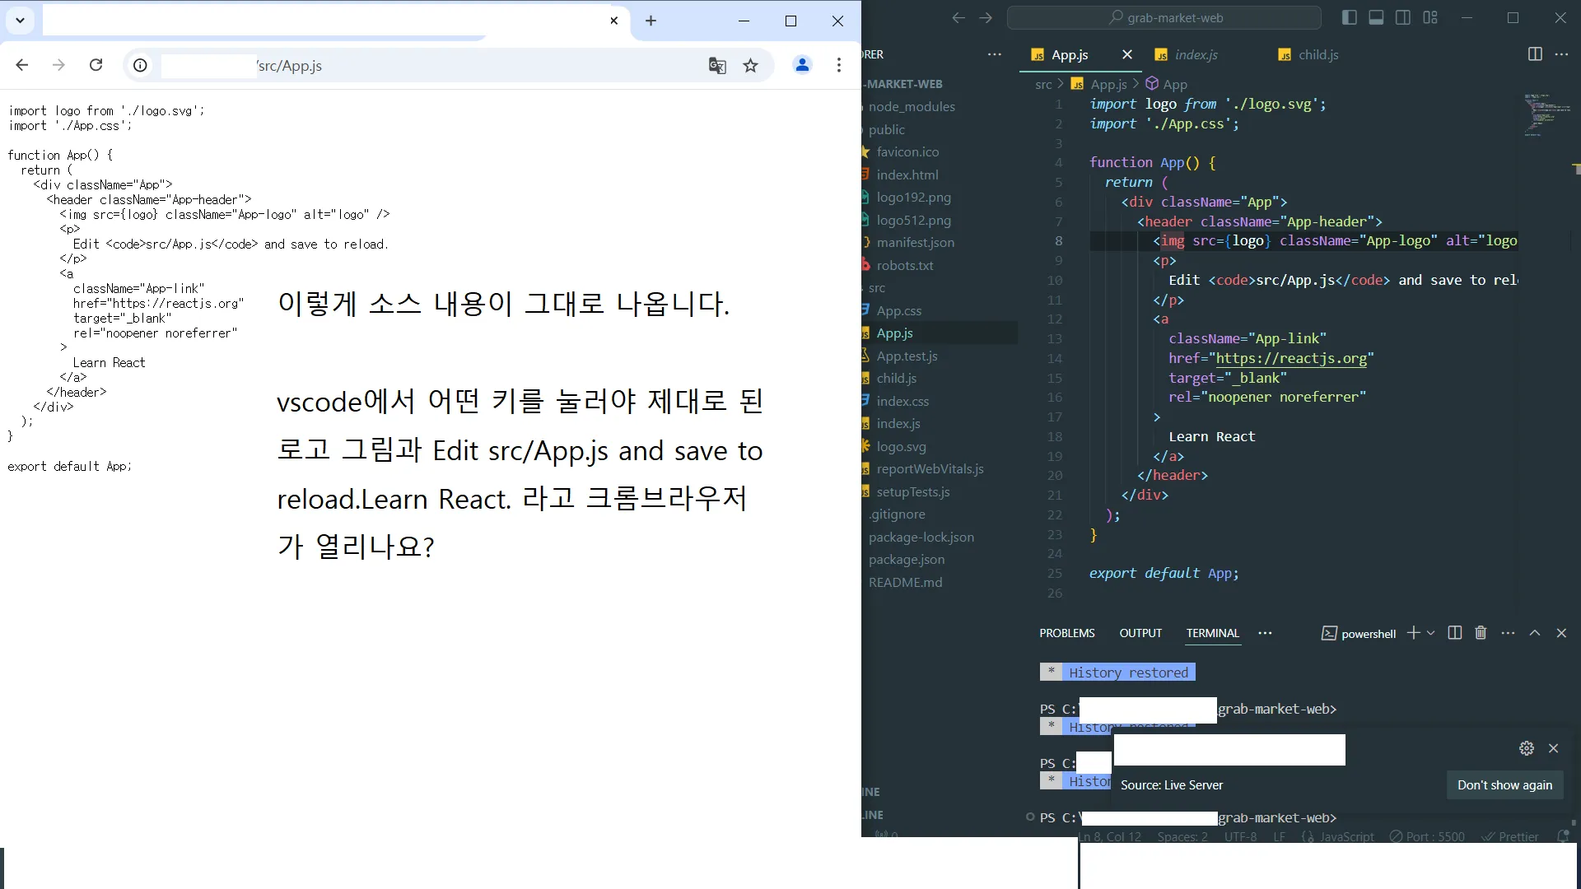Switch to OUTPUT panel tab

point(1140,633)
